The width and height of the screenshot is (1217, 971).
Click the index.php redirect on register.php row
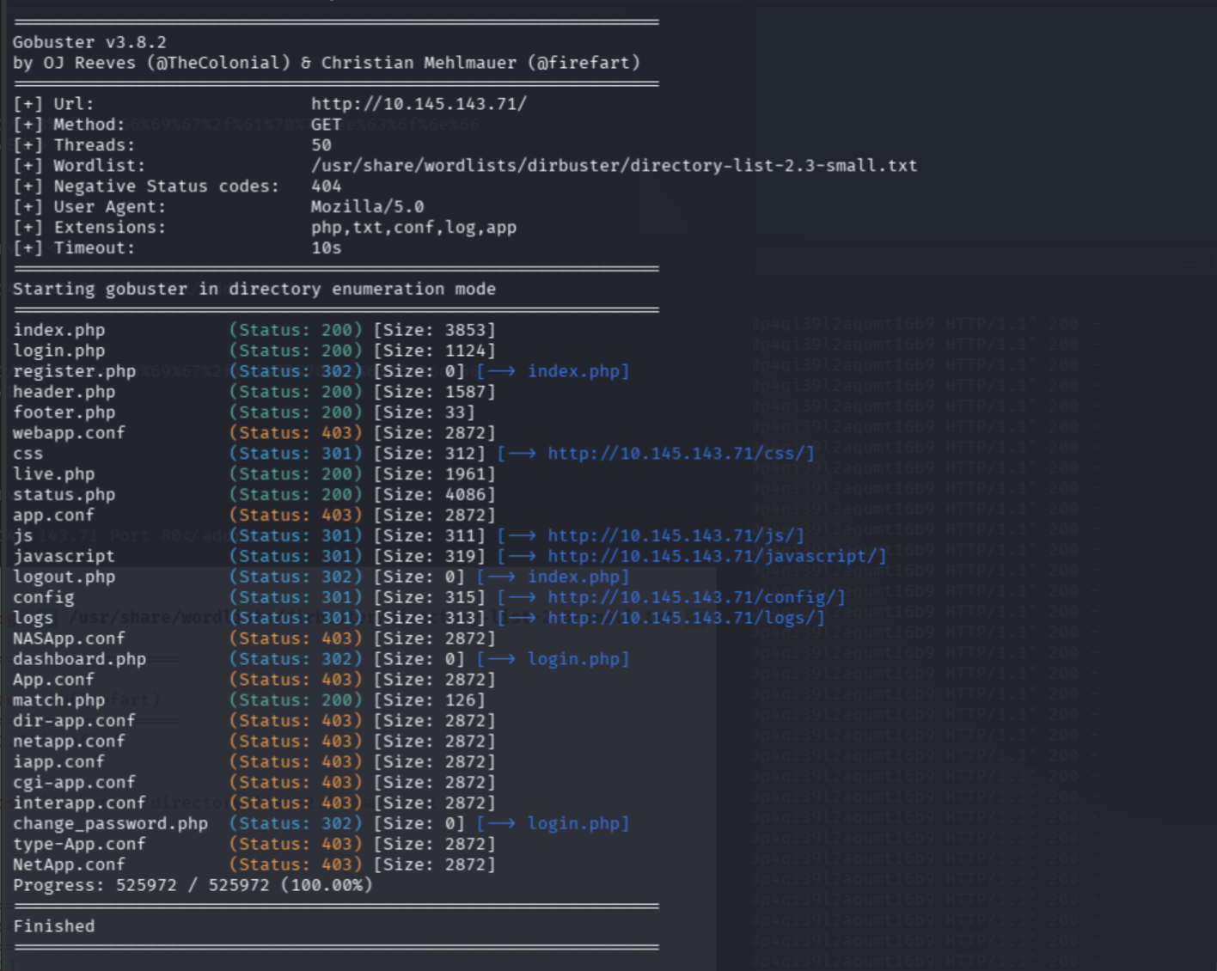572,372
